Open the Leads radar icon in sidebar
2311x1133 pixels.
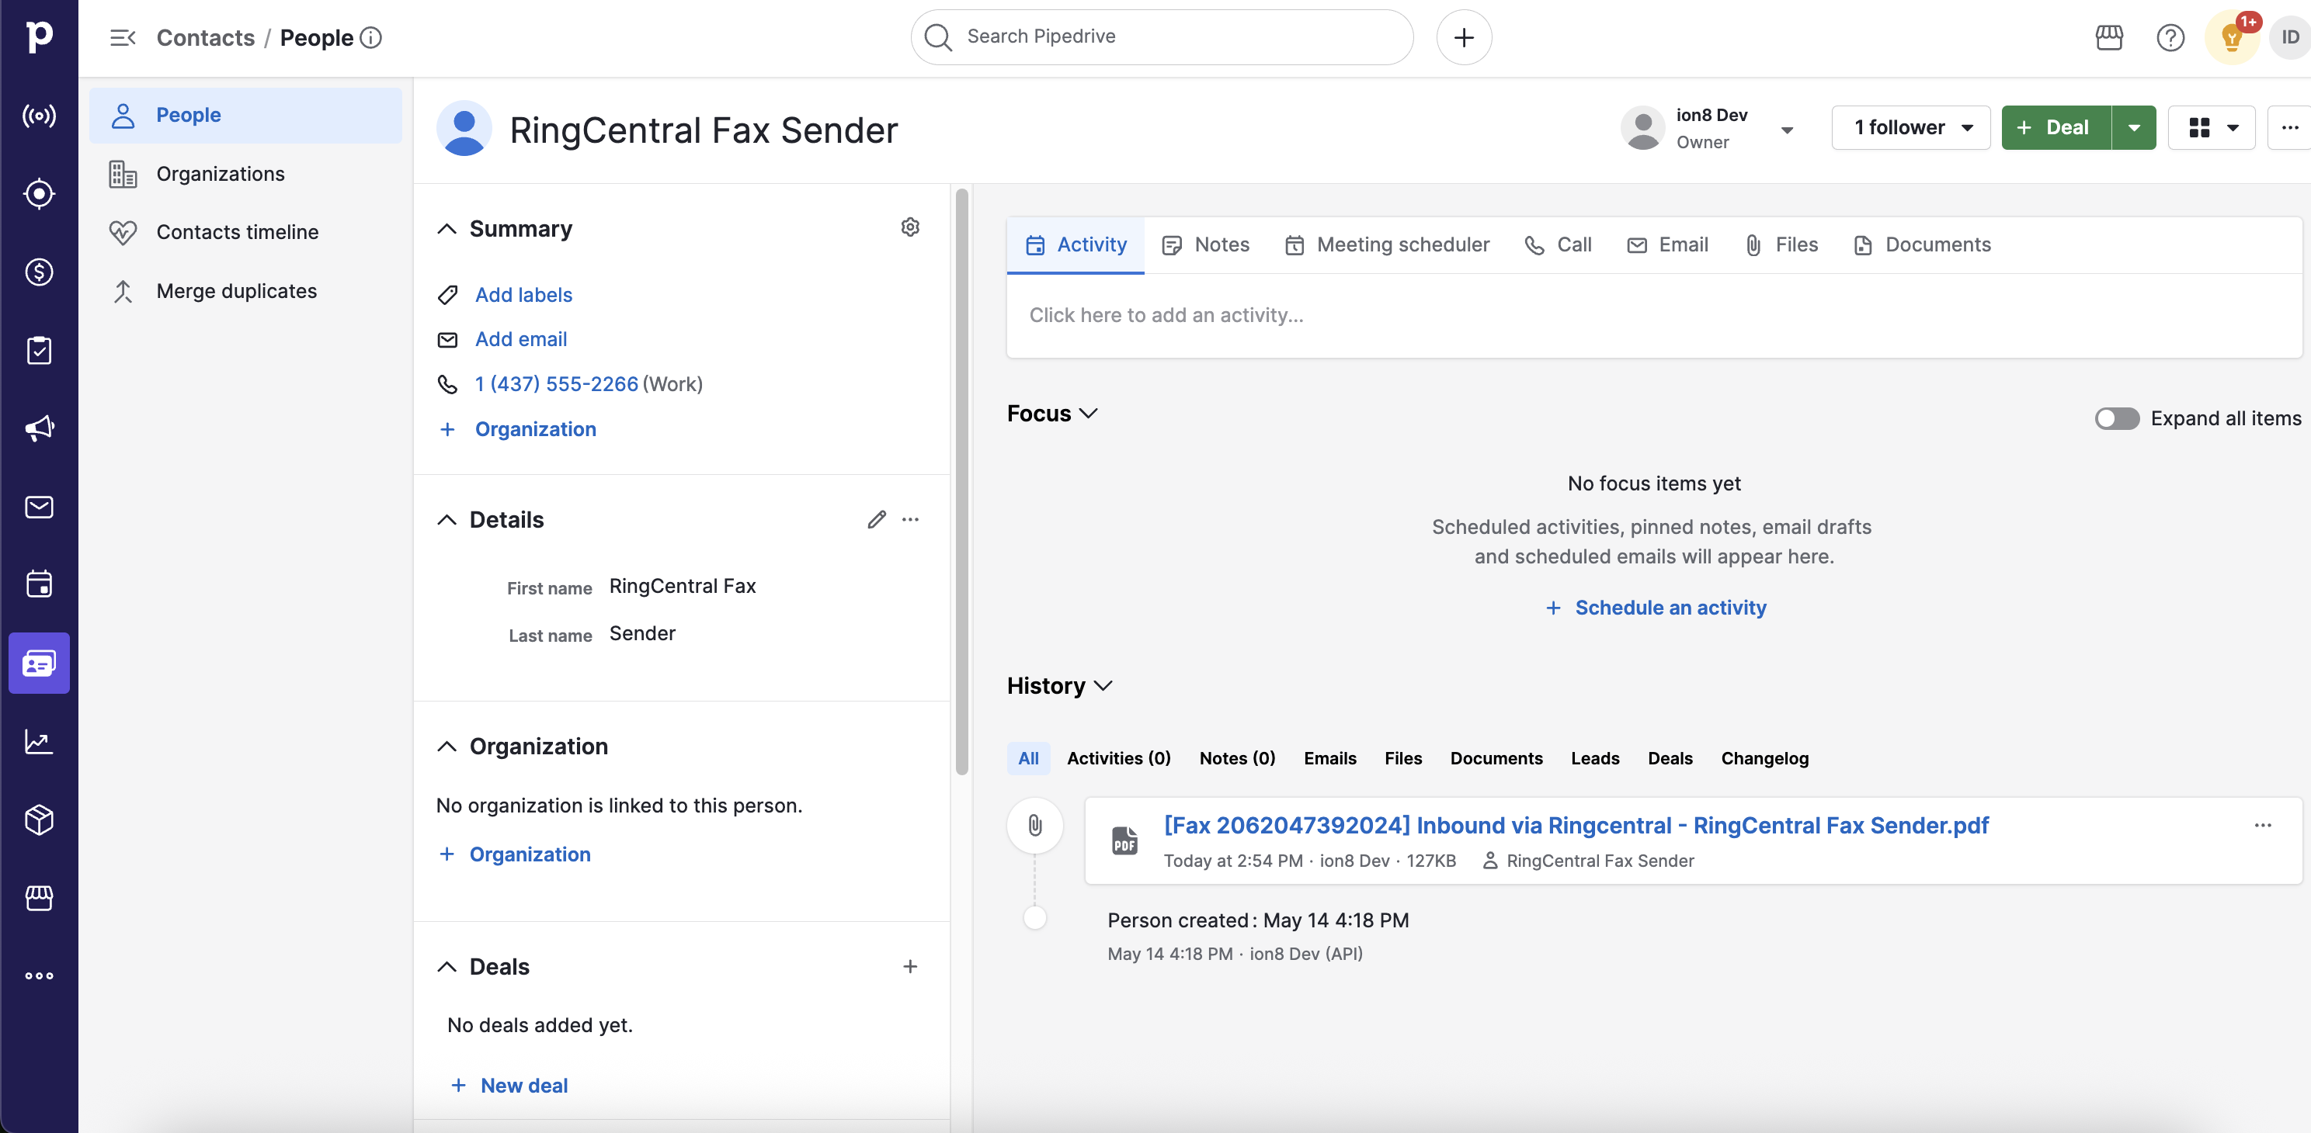point(39,193)
